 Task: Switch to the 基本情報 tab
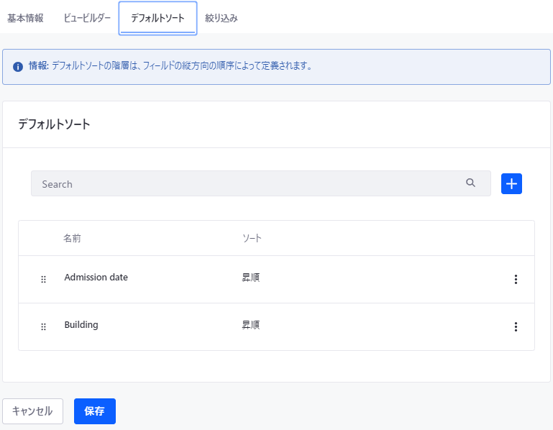(x=25, y=18)
